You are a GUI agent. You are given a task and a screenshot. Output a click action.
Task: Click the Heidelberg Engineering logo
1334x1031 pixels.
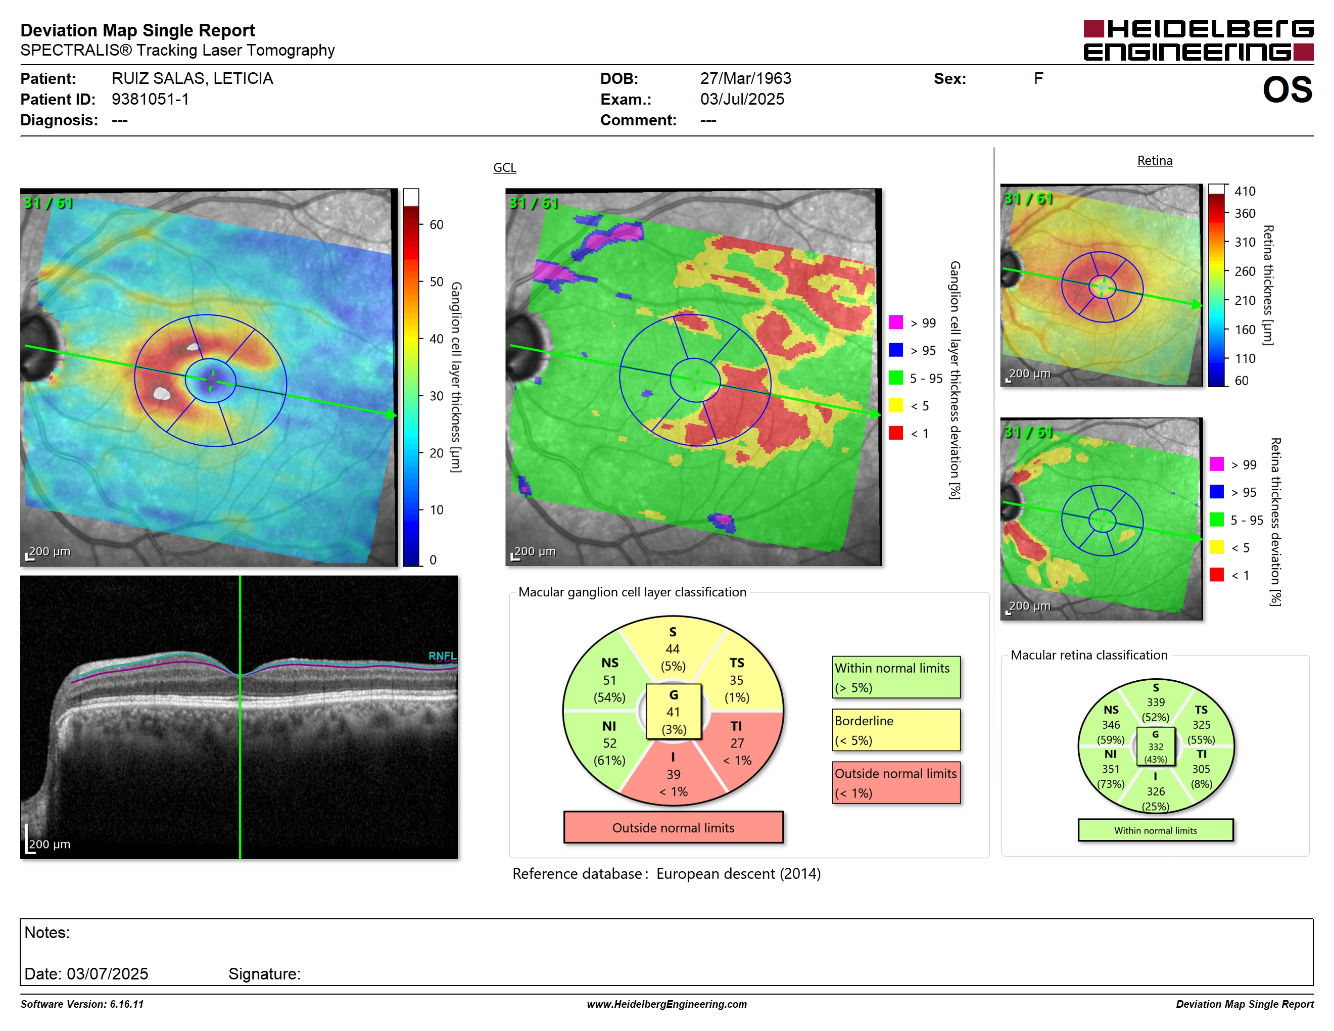pos(1198,40)
